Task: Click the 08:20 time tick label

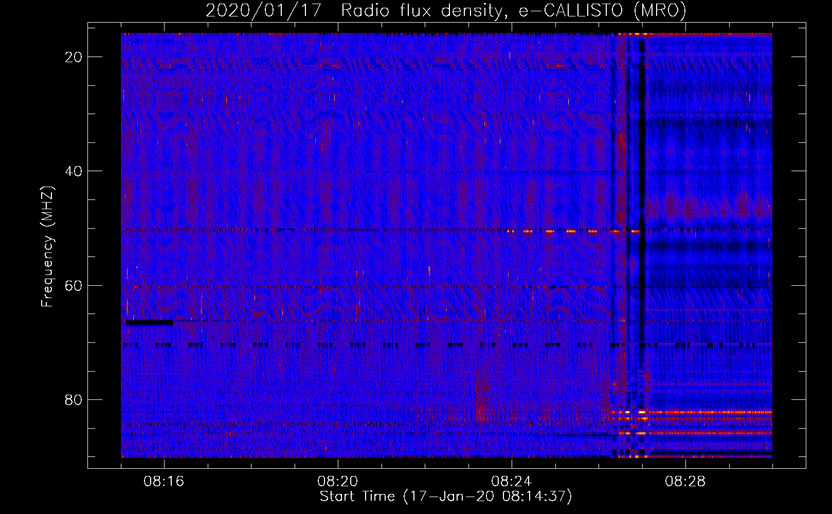Action: (x=338, y=481)
